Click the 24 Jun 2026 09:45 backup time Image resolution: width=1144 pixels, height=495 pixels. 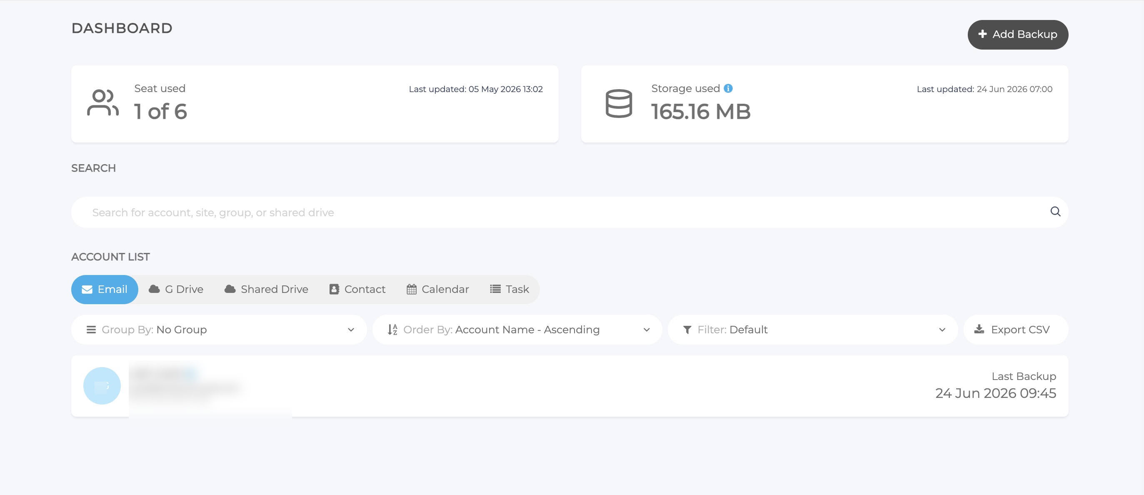click(x=996, y=393)
